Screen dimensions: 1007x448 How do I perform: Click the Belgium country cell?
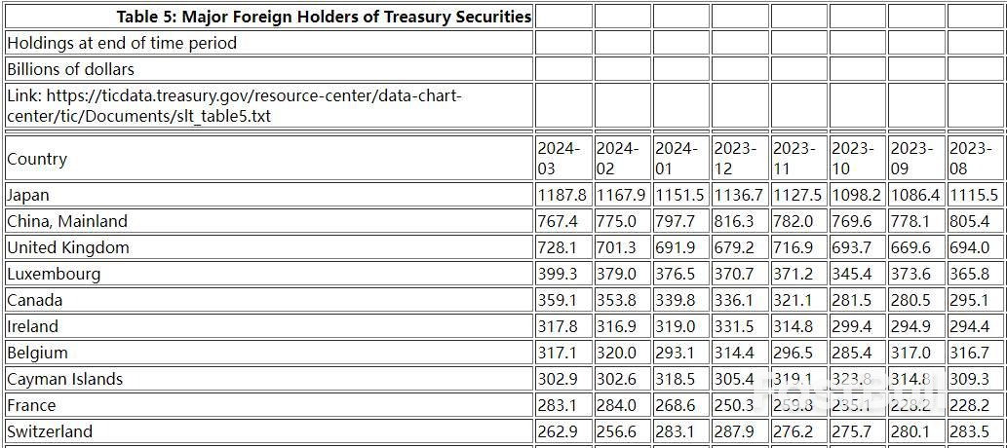point(38,353)
